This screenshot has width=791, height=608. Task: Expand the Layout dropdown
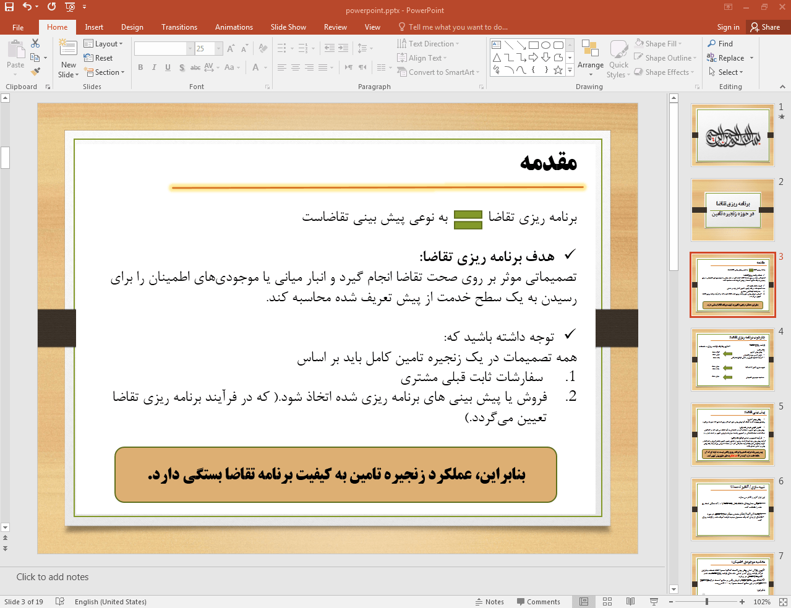[104, 44]
